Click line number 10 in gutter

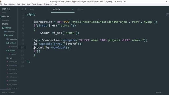click(22, 47)
